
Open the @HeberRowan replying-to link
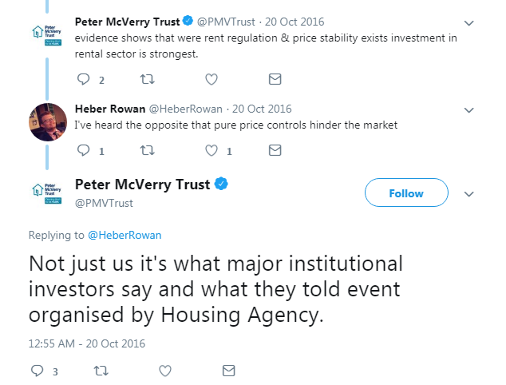pos(125,235)
